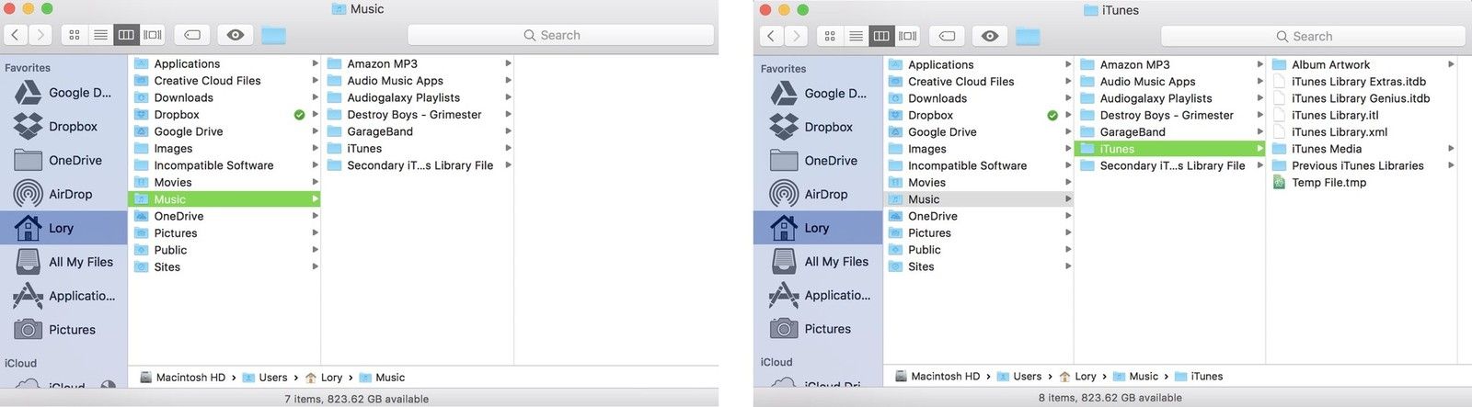Viewport: 1472px width, 407px height.
Task: Open All My Files in iTunes window sidebar
Action: point(818,261)
